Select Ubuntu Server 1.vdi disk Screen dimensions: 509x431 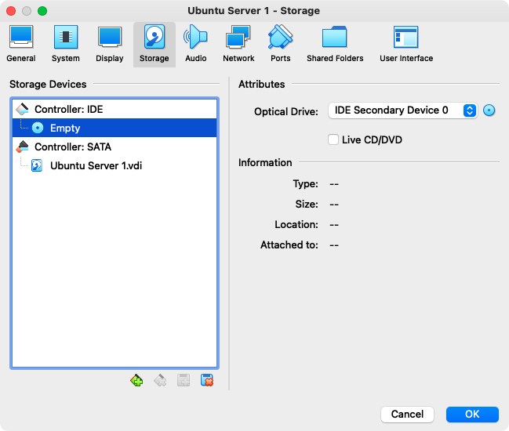coord(96,165)
